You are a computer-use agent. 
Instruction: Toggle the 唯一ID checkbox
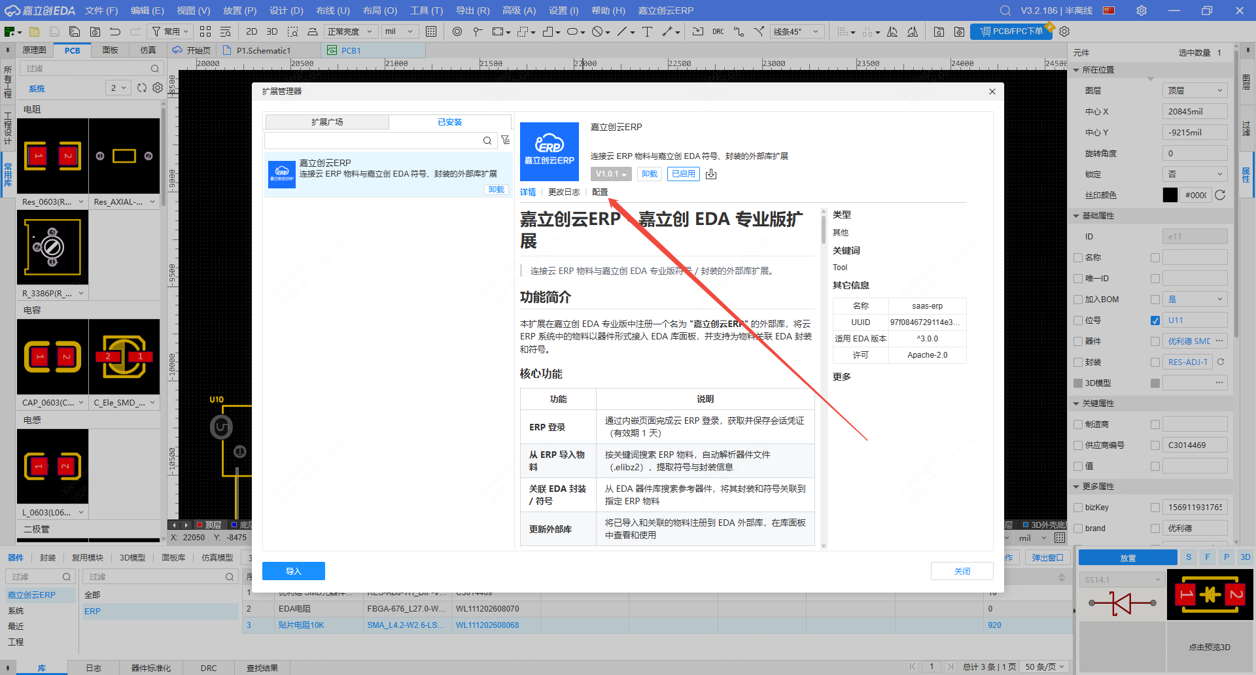coord(1078,279)
